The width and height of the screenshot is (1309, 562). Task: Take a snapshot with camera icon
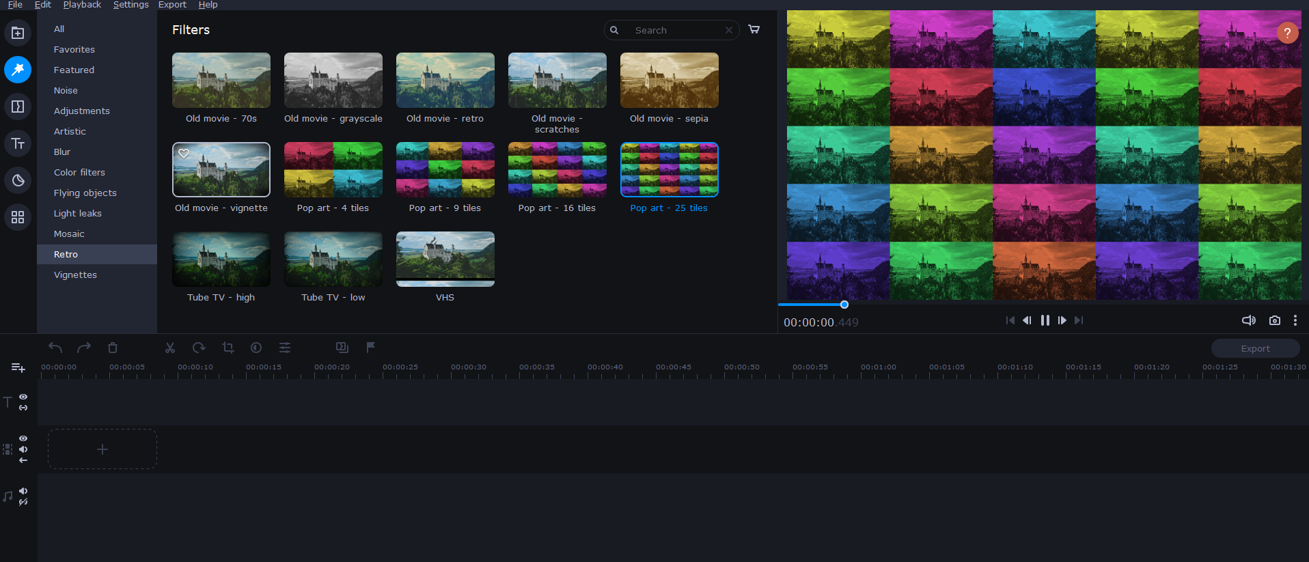coord(1275,320)
